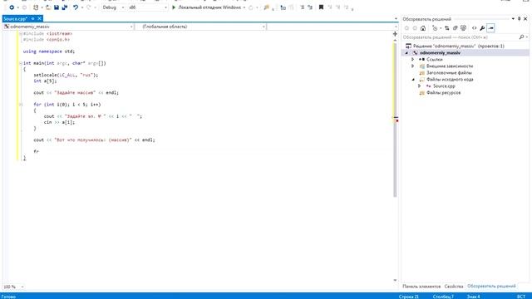Open the Debug configuration dropdown
Viewport: 532px width, 299px height.
(x=113, y=7)
